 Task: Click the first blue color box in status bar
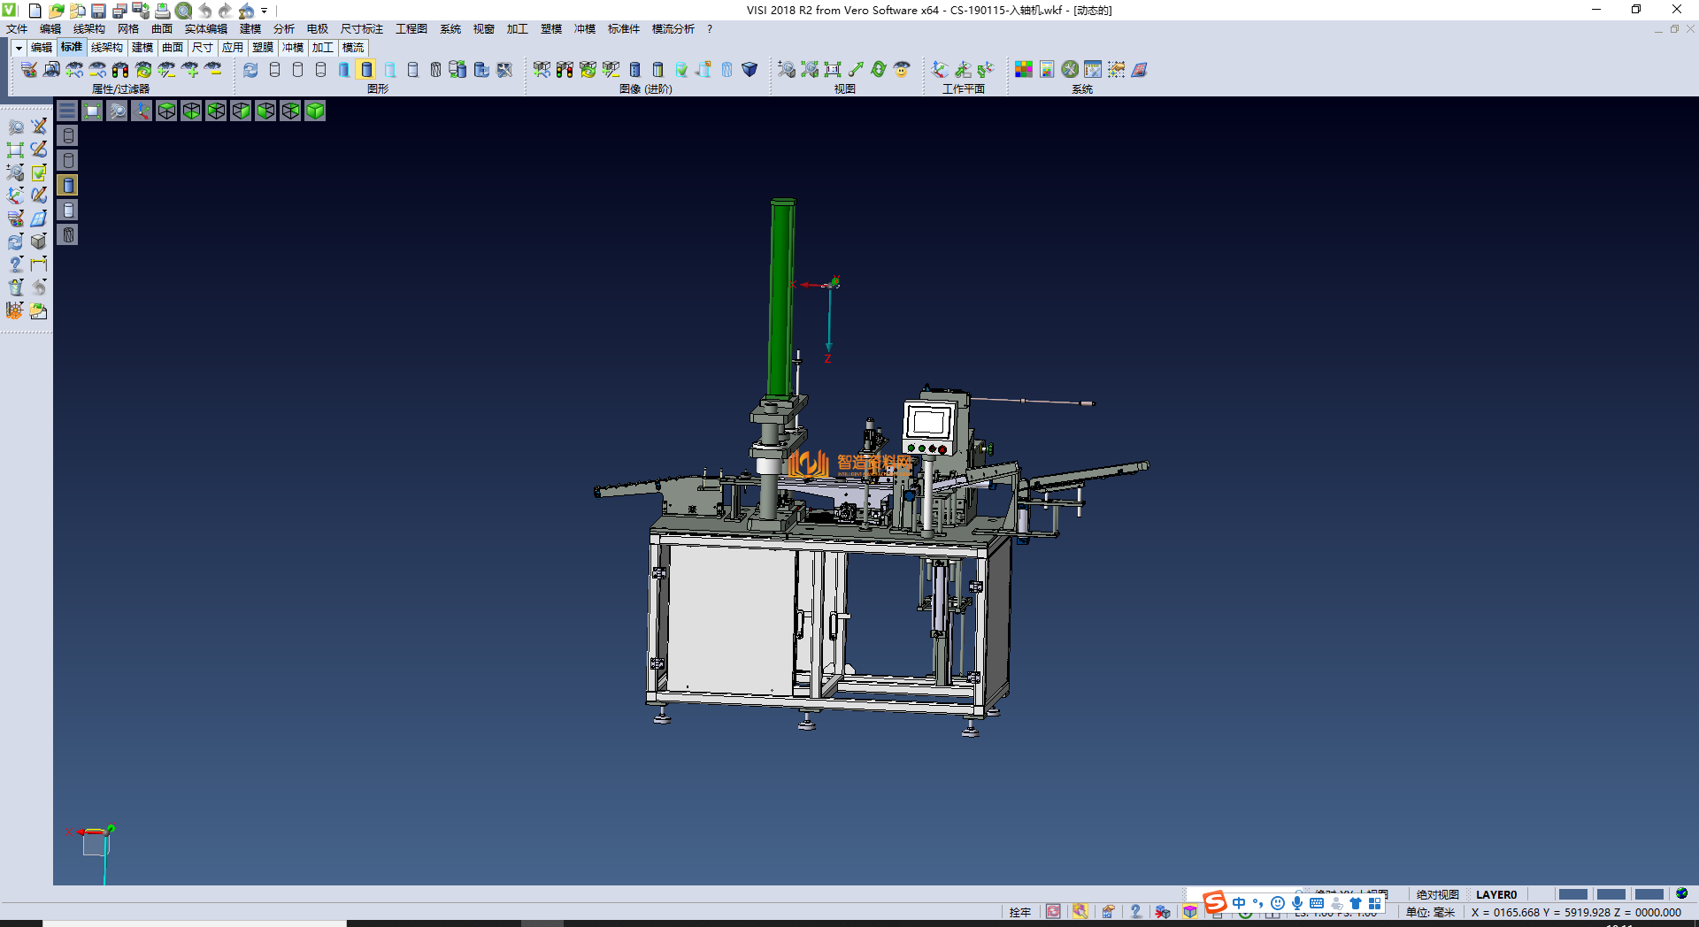pyautogui.click(x=1572, y=894)
